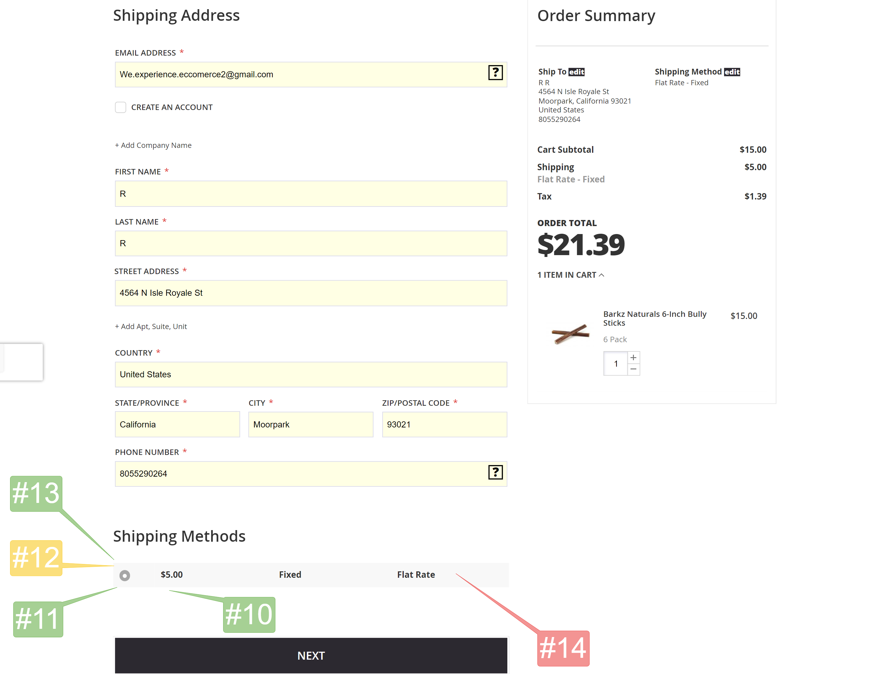The image size is (879, 674).
Task: Check the Create an Account checkbox
Action: click(120, 107)
